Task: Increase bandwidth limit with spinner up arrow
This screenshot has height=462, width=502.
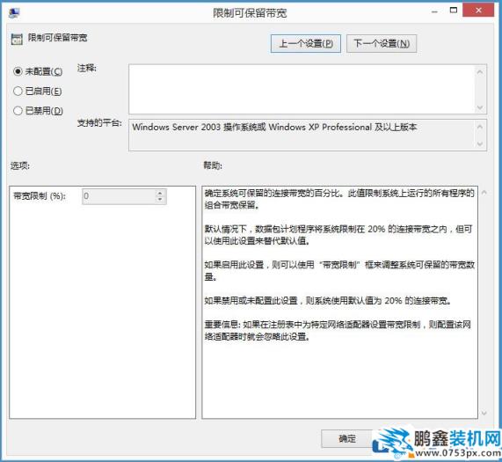Action: 160,193
